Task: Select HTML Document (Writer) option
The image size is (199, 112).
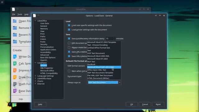Action: tap(104, 78)
